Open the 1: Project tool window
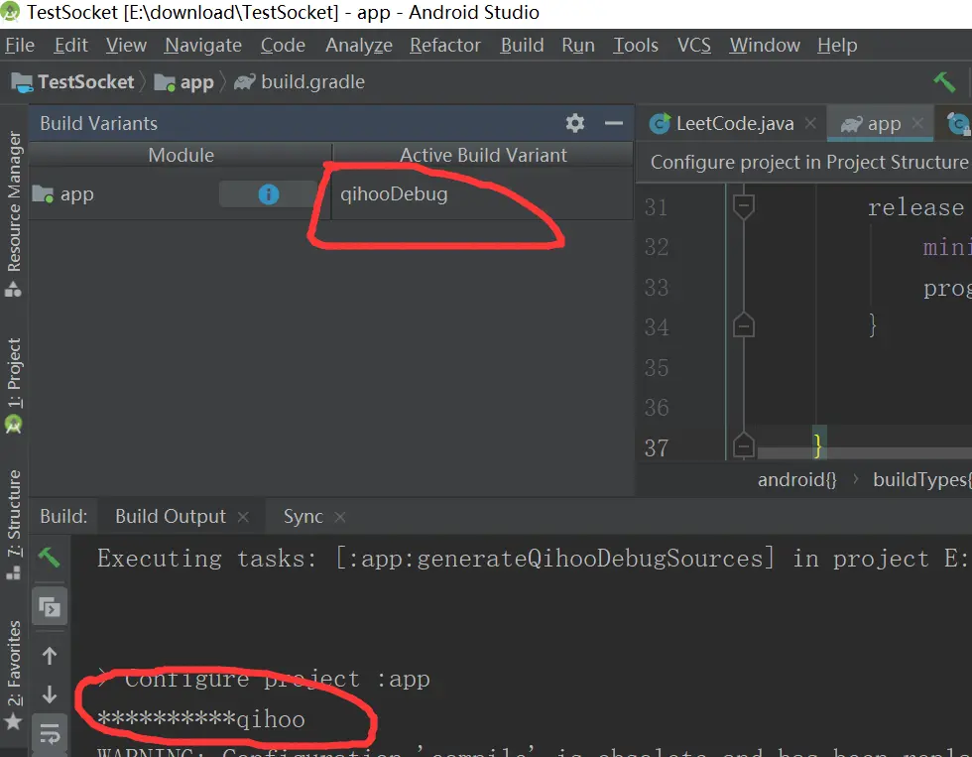 pyautogui.click(x=13, y=384)
